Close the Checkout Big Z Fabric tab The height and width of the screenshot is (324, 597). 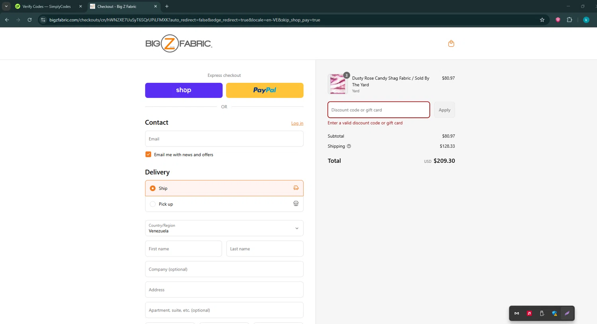pos(155,6)
